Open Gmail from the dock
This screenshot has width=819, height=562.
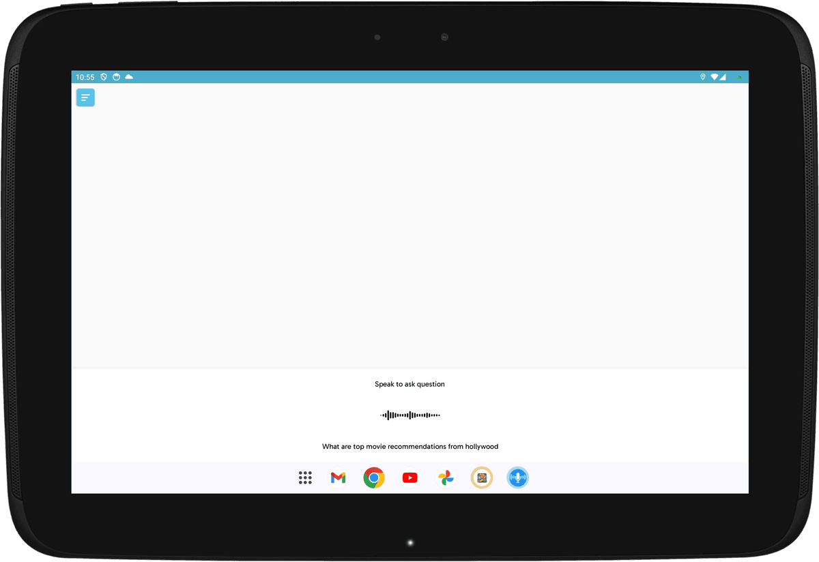pos(337,477)
